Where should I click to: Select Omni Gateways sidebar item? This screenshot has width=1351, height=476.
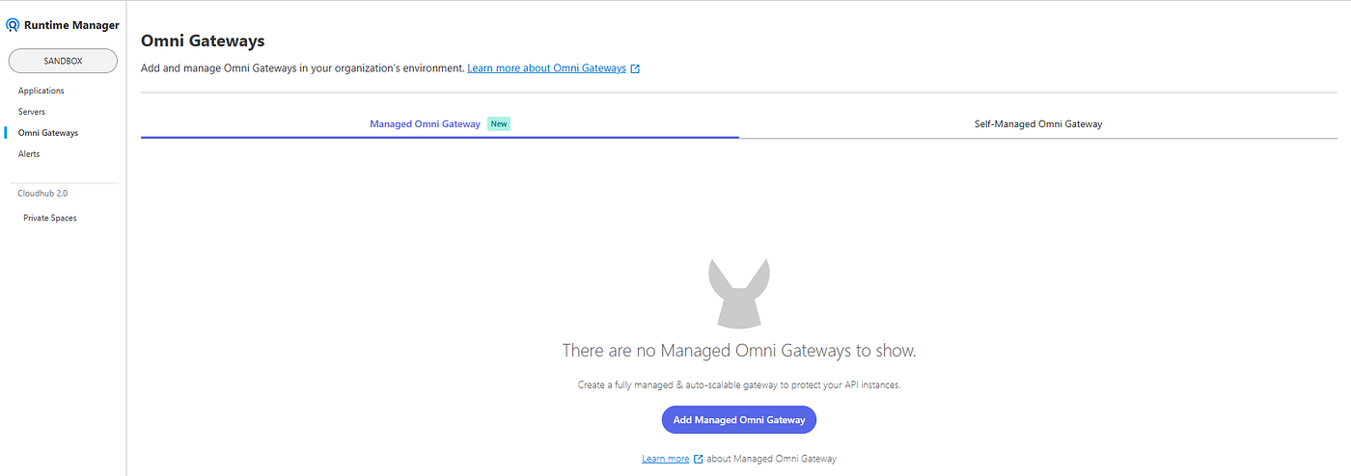48,133
